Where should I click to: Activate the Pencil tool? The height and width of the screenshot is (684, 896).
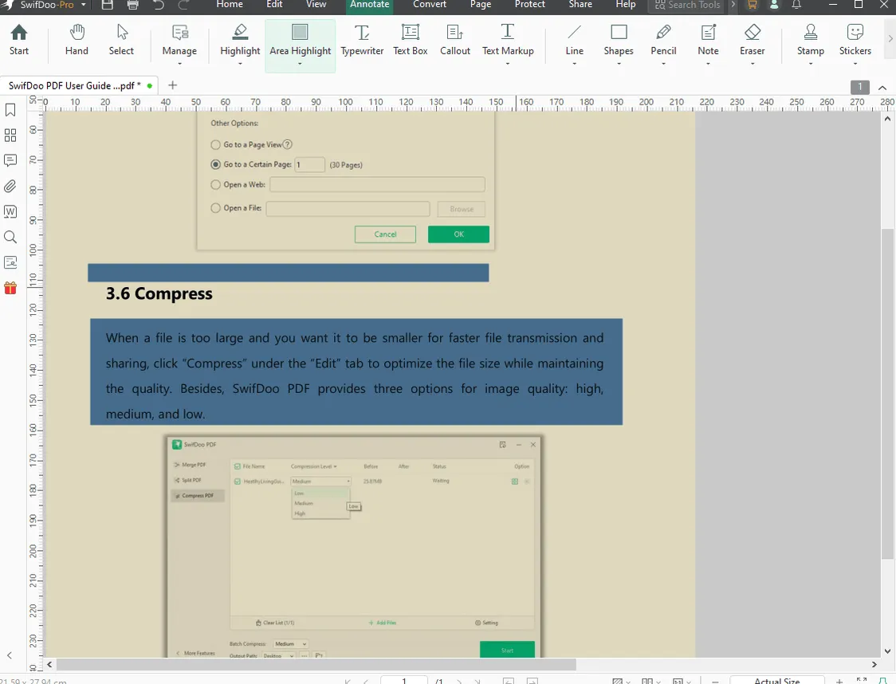click(x=663, y=40)
